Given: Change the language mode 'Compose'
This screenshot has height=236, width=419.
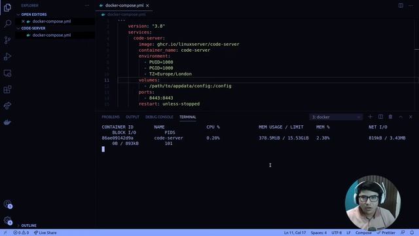Looking at the screenshot, I should coord(363,233).
